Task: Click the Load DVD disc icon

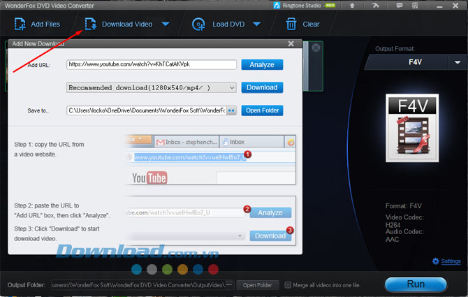Action: pyautogui.click(x=198, y=24)
